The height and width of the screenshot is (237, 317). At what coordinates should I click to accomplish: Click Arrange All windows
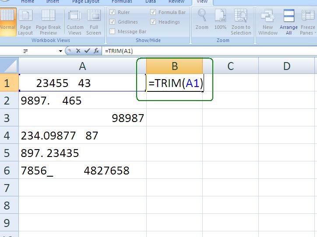tap(289, 22)
